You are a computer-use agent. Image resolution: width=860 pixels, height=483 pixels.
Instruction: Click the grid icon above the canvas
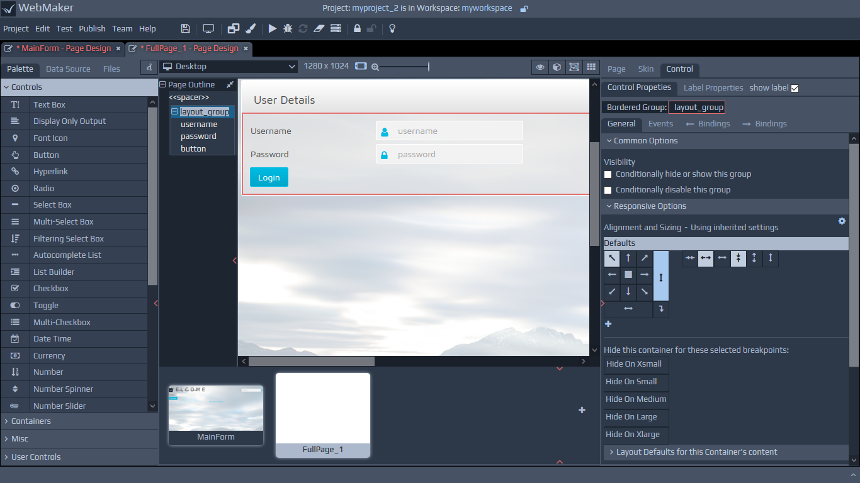(591, 67)
